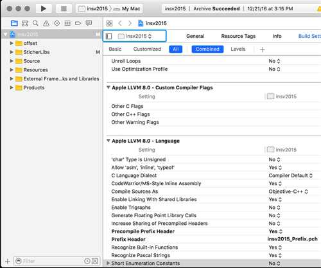Open the Issue navigator

click(46, 23)
